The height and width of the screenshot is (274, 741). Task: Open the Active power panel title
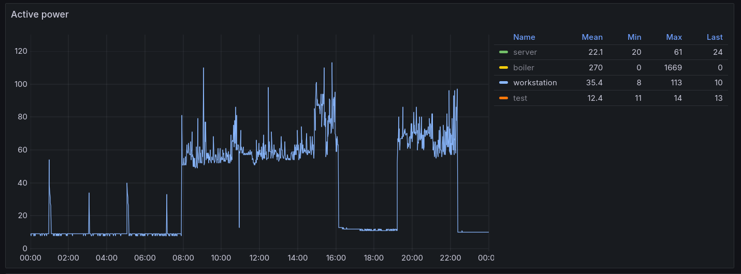[40, 14]
